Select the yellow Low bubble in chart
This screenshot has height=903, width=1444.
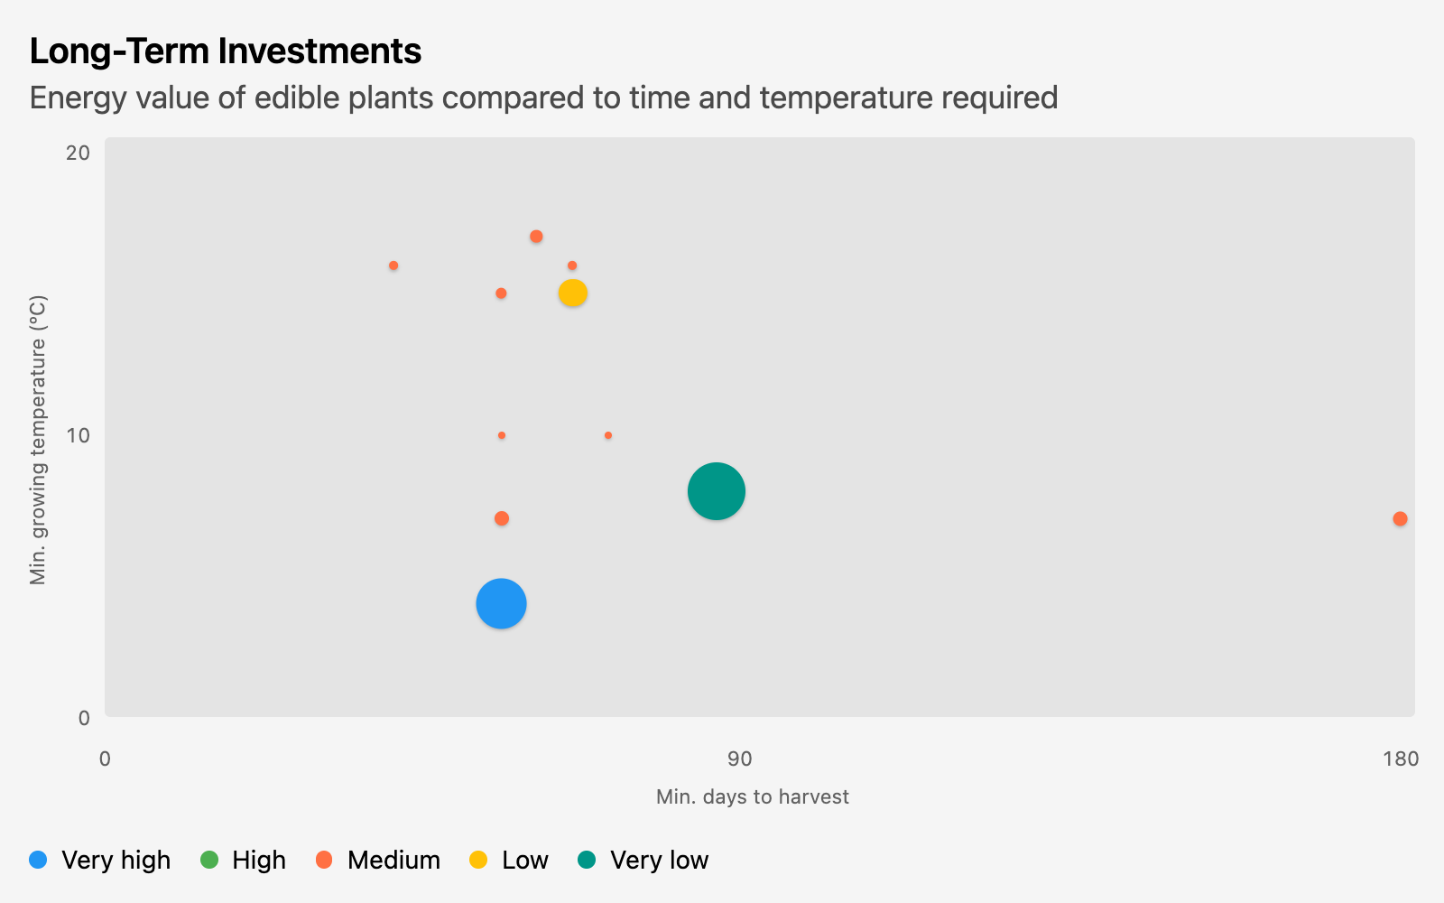tap(573, 293)
